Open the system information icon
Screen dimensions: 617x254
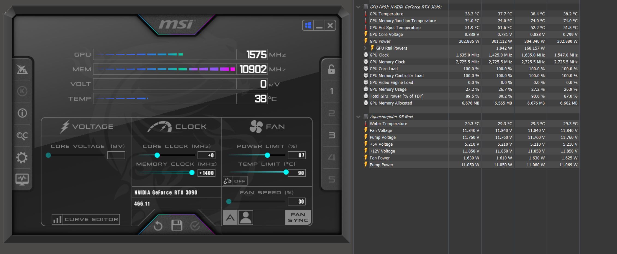(22, 113)
